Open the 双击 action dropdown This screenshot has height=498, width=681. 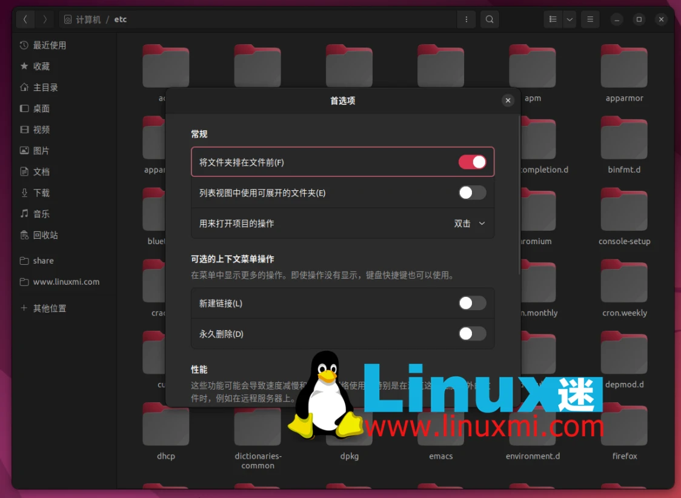(x=470, y=223)
